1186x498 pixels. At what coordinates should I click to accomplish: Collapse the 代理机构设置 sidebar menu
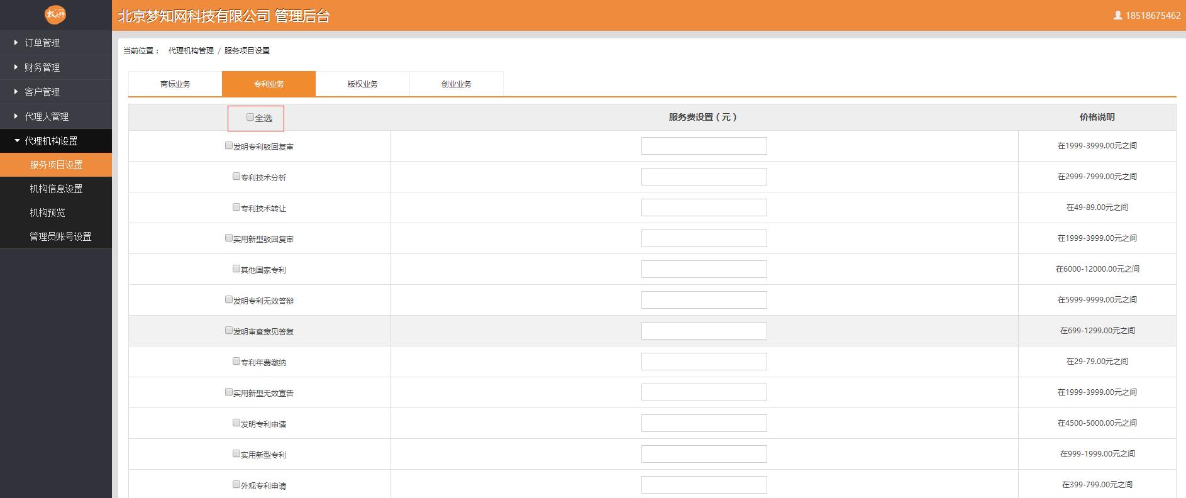pos(56,141)
